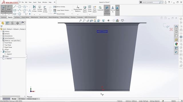Screen dimensions: 183x102
Task: Select Material <not specified> in tree
Action: [x=11, y=41]
